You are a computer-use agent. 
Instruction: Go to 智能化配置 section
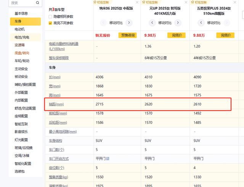point(23,163)
